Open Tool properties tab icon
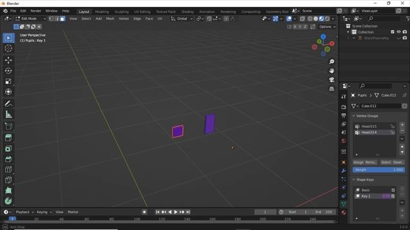 [343, 96]
